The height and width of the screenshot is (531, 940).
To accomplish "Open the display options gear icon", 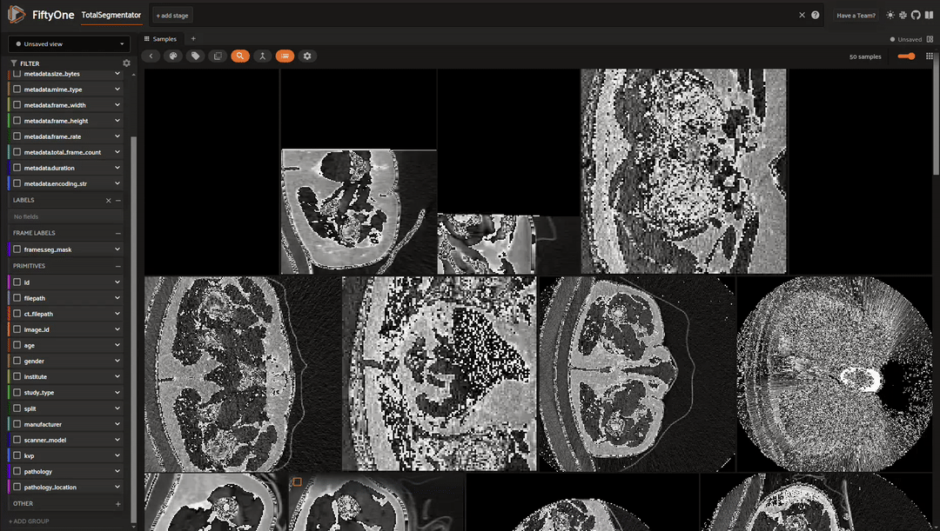I will (x=307, y=56).
